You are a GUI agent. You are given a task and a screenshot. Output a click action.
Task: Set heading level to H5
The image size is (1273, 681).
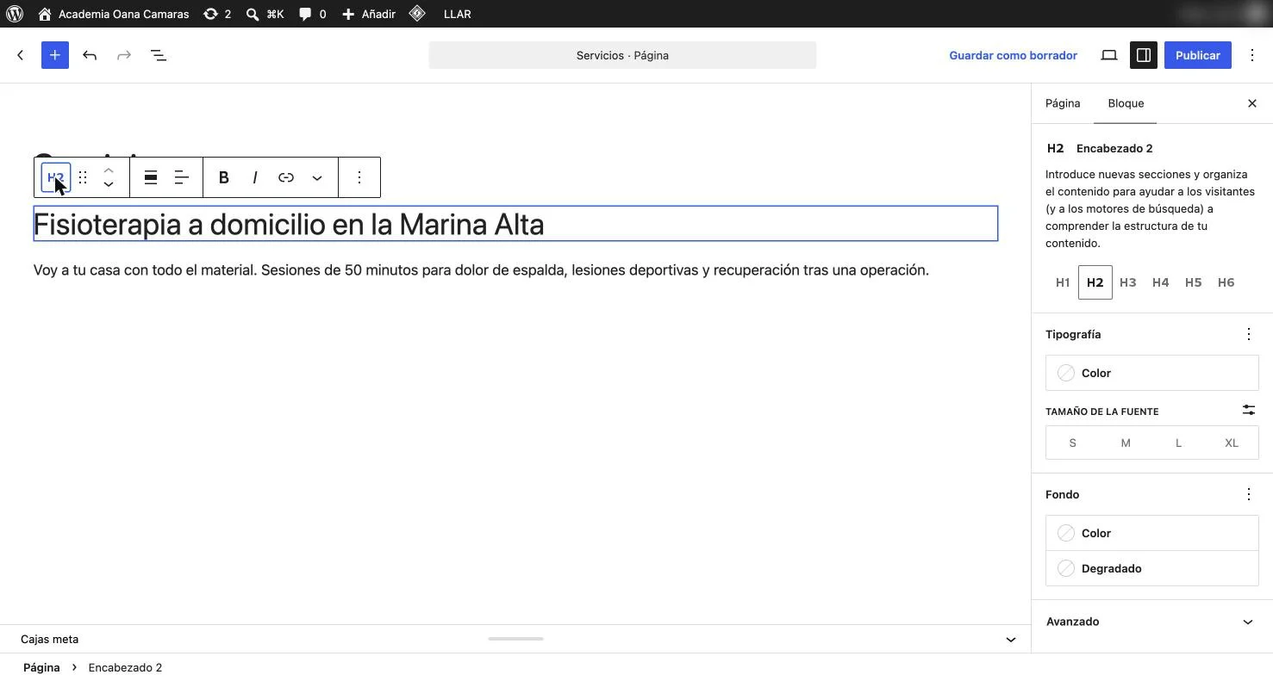click(x=1194, y=282)
